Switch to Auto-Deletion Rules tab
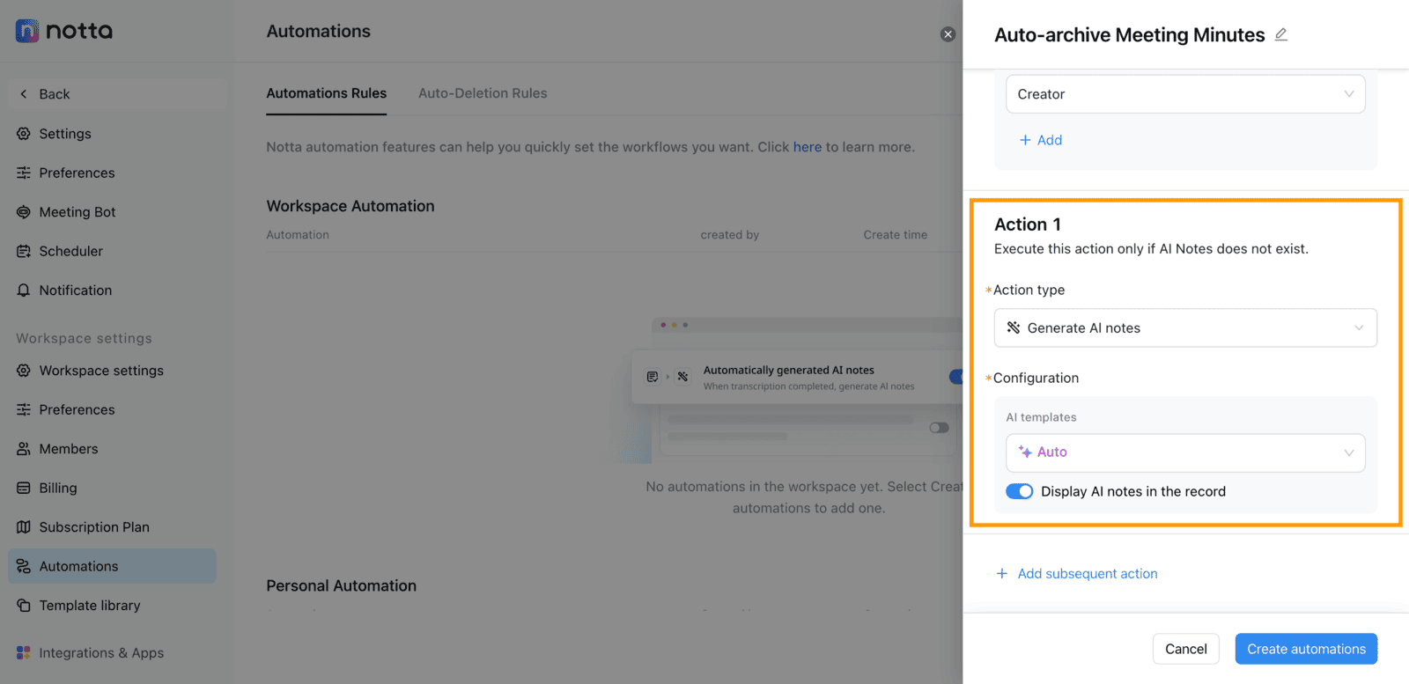This screenshot has height=684, width=1409. (483, 93)
